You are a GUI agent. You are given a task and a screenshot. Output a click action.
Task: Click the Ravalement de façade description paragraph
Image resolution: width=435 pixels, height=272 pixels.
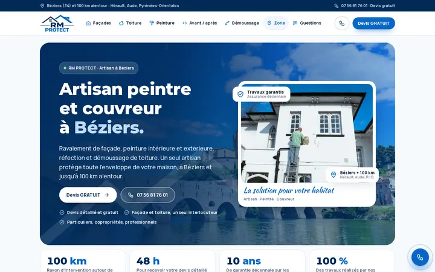coord(137,163)
